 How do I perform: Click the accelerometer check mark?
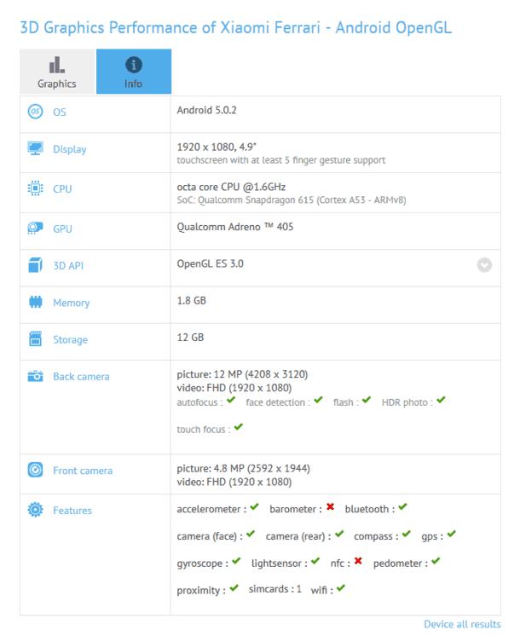click(254, 506)
